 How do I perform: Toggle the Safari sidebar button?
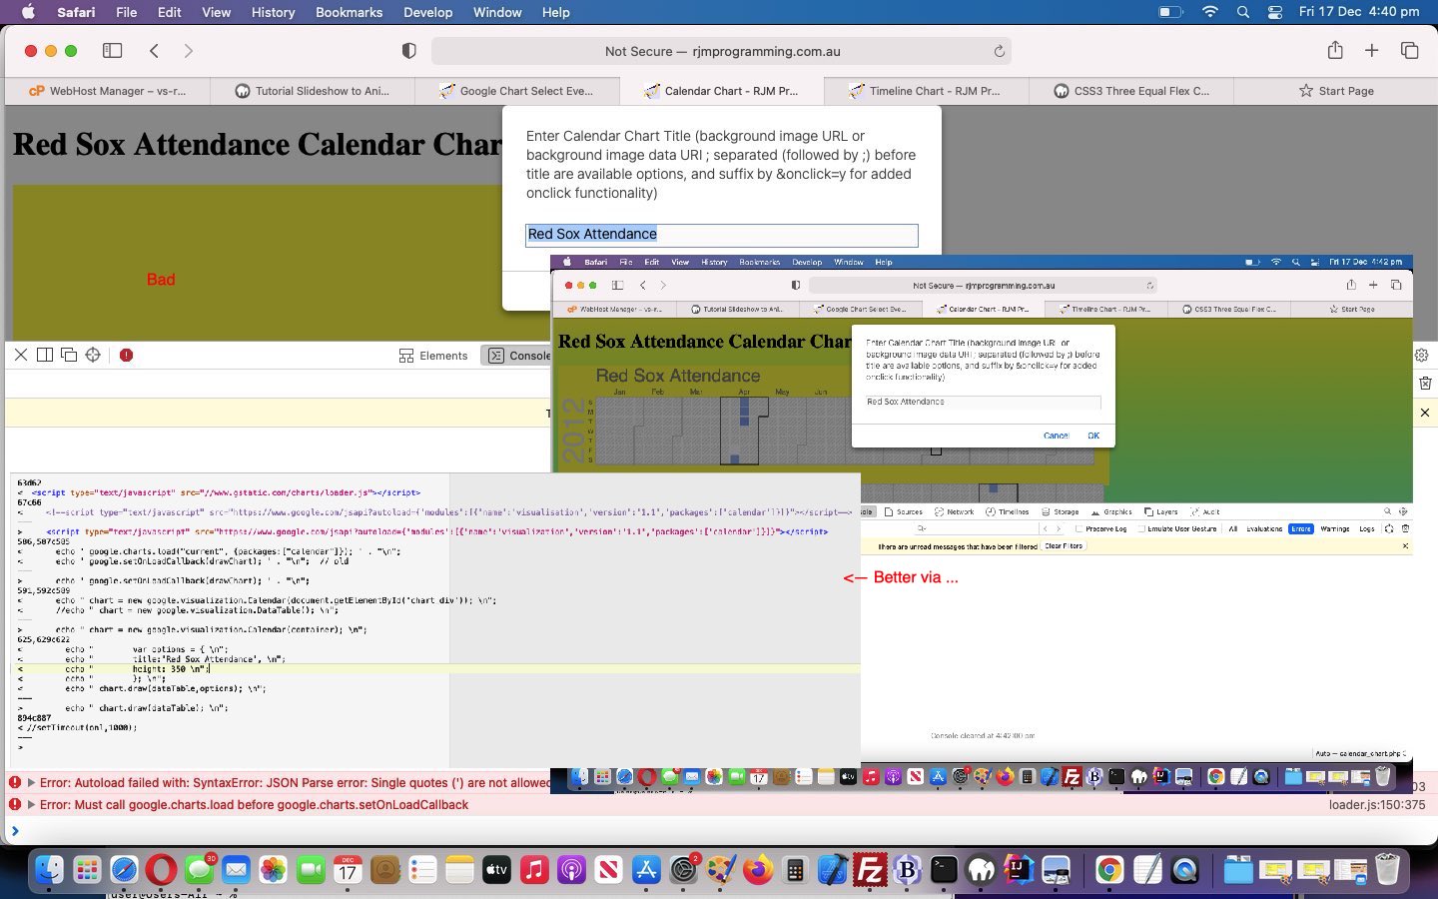pos(113,51)
